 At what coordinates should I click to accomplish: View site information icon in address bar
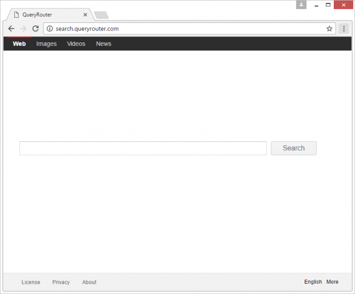[x=50, y=29]
